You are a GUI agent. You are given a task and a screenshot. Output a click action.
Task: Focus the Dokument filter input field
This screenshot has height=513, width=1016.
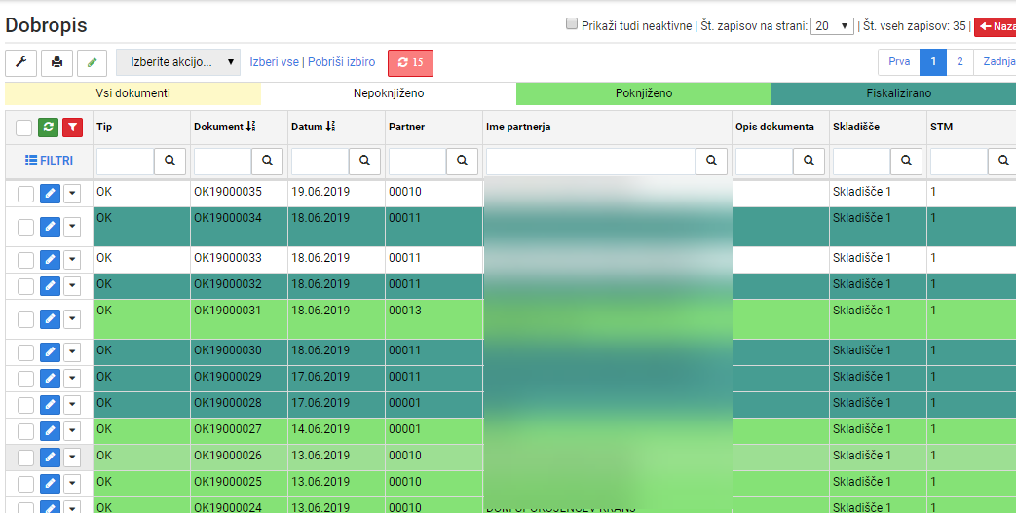[x=223, y=161]
